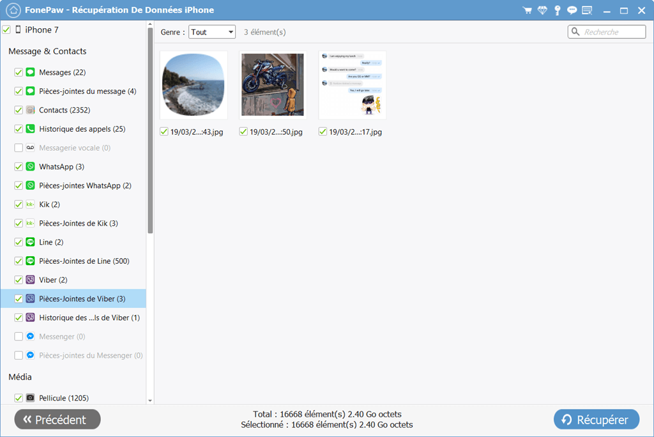The width and height of the screenshot is (654, 437).
Task: Select Viber (2) category
Action: (73, 280)
